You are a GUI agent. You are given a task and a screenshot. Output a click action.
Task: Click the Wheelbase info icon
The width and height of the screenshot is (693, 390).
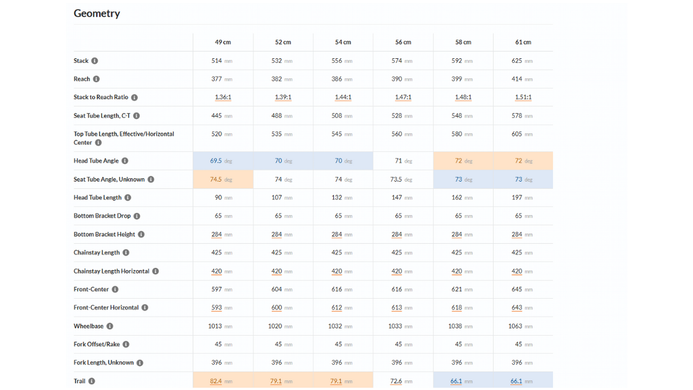point(110,326)
